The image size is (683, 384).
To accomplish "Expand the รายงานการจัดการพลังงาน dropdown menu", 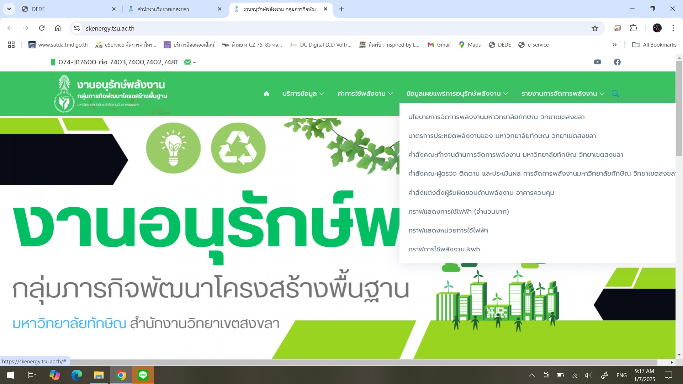I will 563,94.
